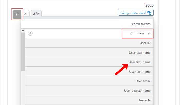Click the scroll up arrow in token list
Viewport: 180px width, 105px height.
click(23, 31)
